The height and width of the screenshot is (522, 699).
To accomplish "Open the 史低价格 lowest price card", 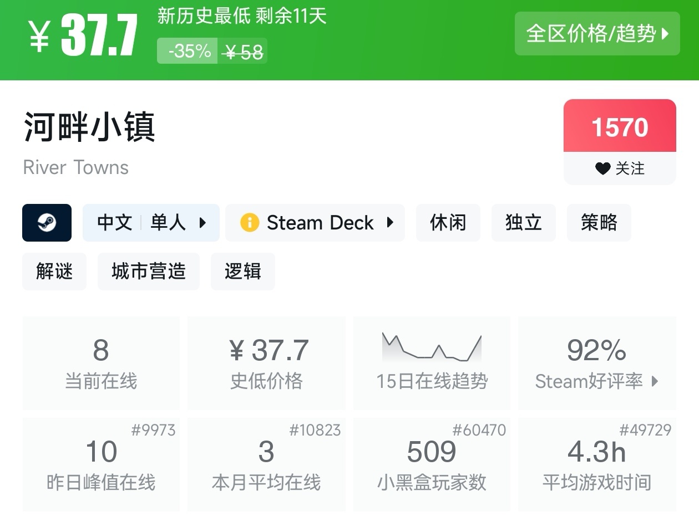I will click(x=266, y=363).
